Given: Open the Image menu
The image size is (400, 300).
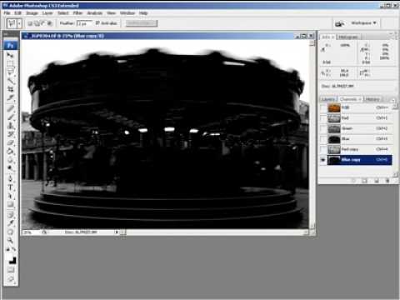Looking at the screenshot, I should (x=32, y=13).
